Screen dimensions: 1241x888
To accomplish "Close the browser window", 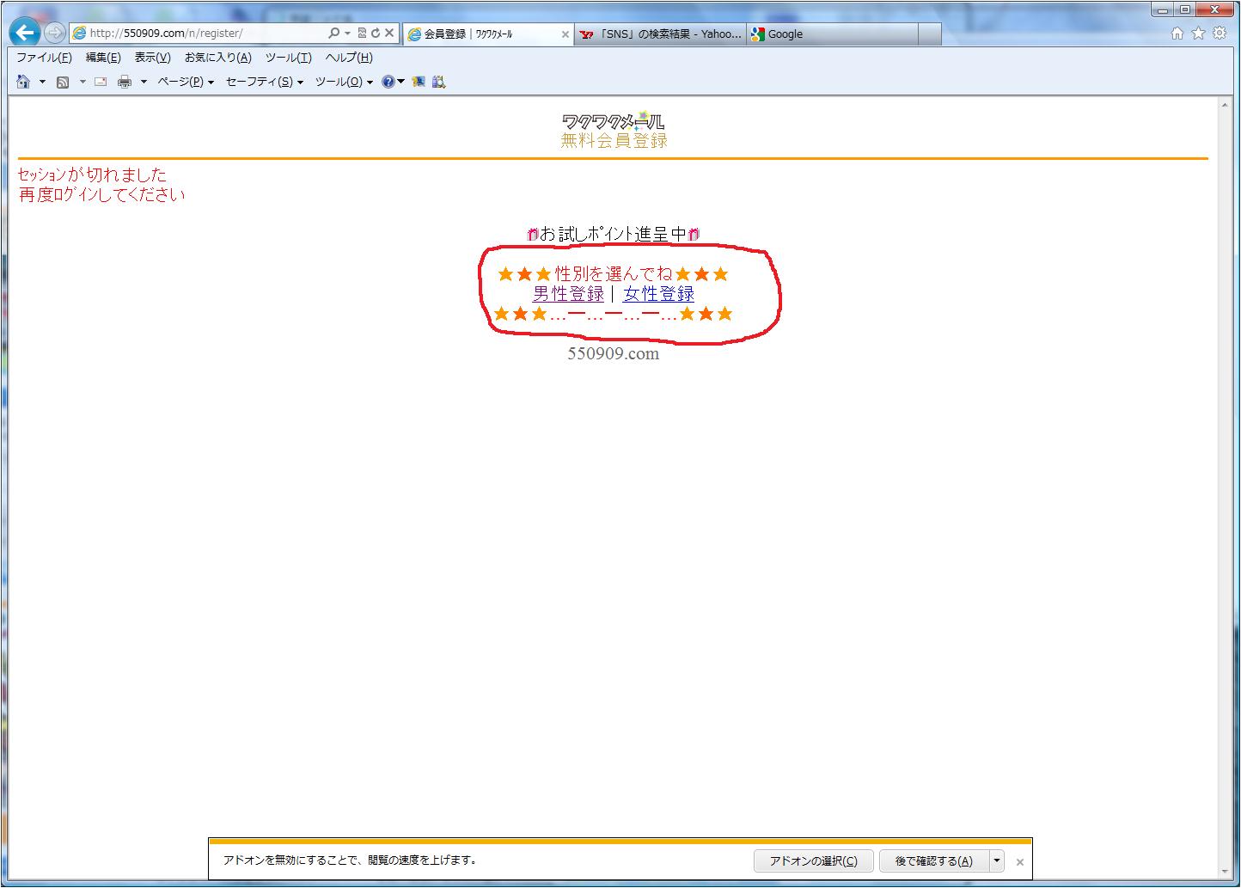I will [1216, 9].
